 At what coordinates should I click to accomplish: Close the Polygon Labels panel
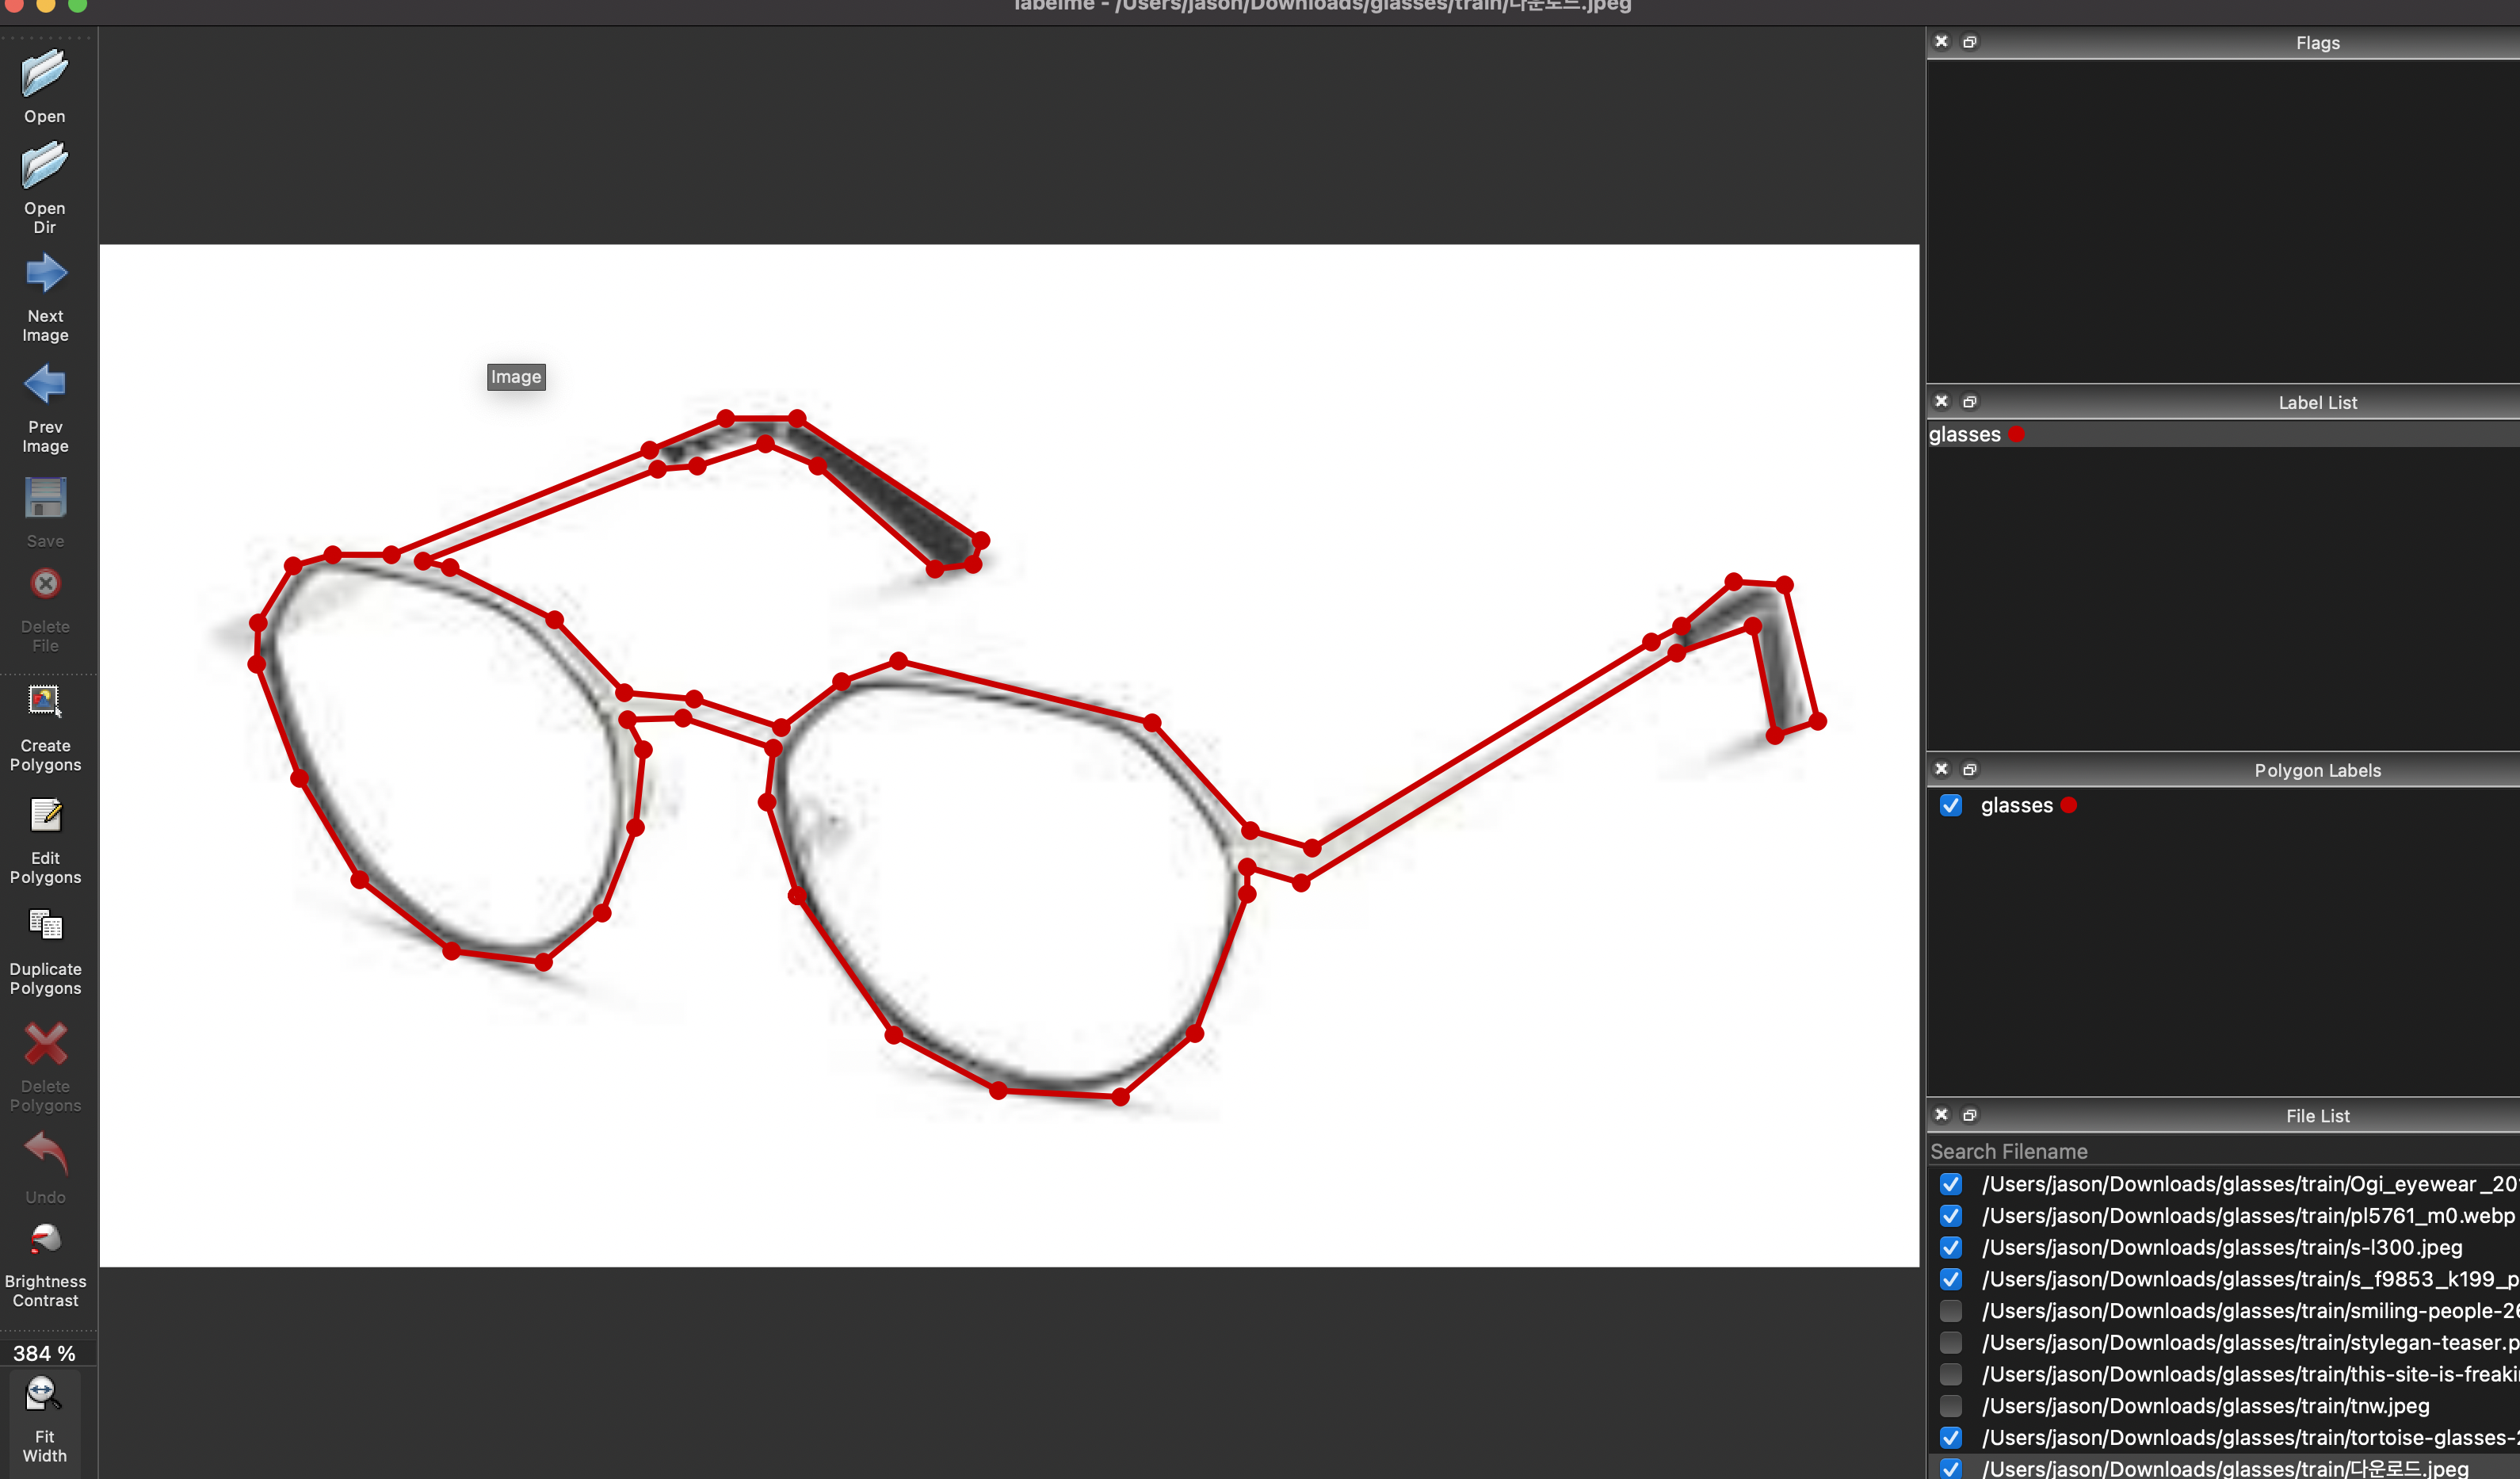tap(1942, 769)
